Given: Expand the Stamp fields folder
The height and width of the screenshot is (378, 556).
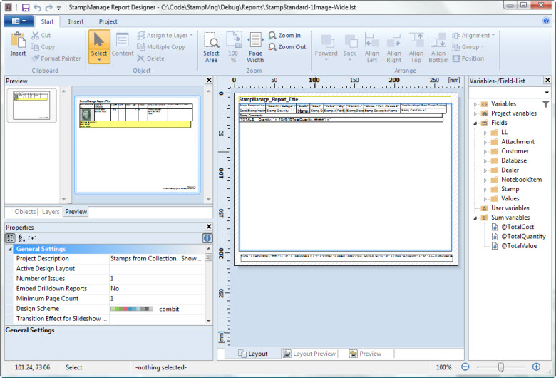Looking at the screenshot, I should [x=485, y=190].
